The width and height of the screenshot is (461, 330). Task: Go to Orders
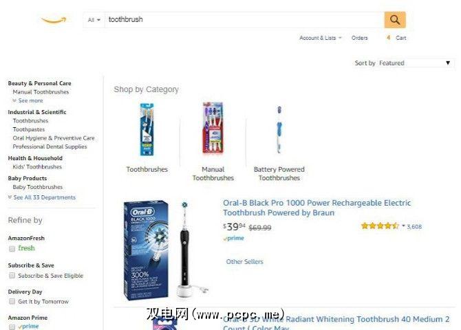[x=360, y=38]
